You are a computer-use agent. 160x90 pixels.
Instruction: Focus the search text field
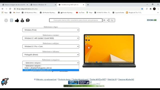point(75,20)
